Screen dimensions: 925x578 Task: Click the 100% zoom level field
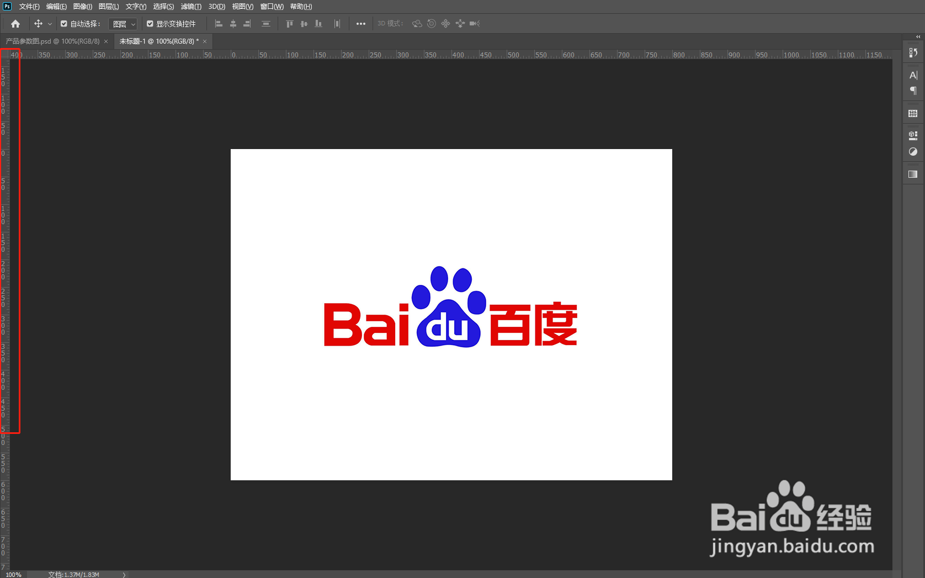click(14, 575)
